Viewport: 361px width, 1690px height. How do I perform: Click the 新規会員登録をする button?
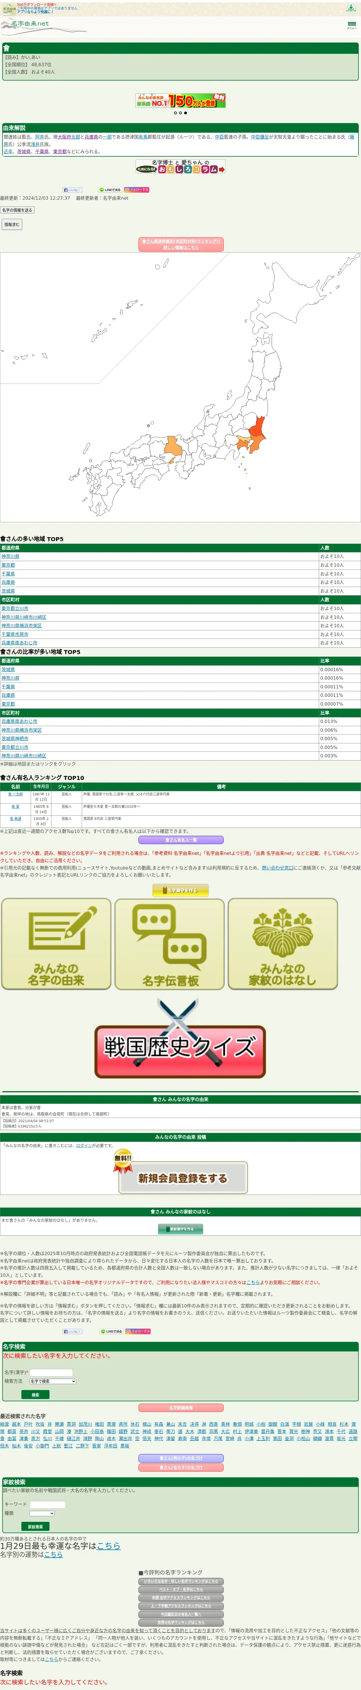[182, 1178]
